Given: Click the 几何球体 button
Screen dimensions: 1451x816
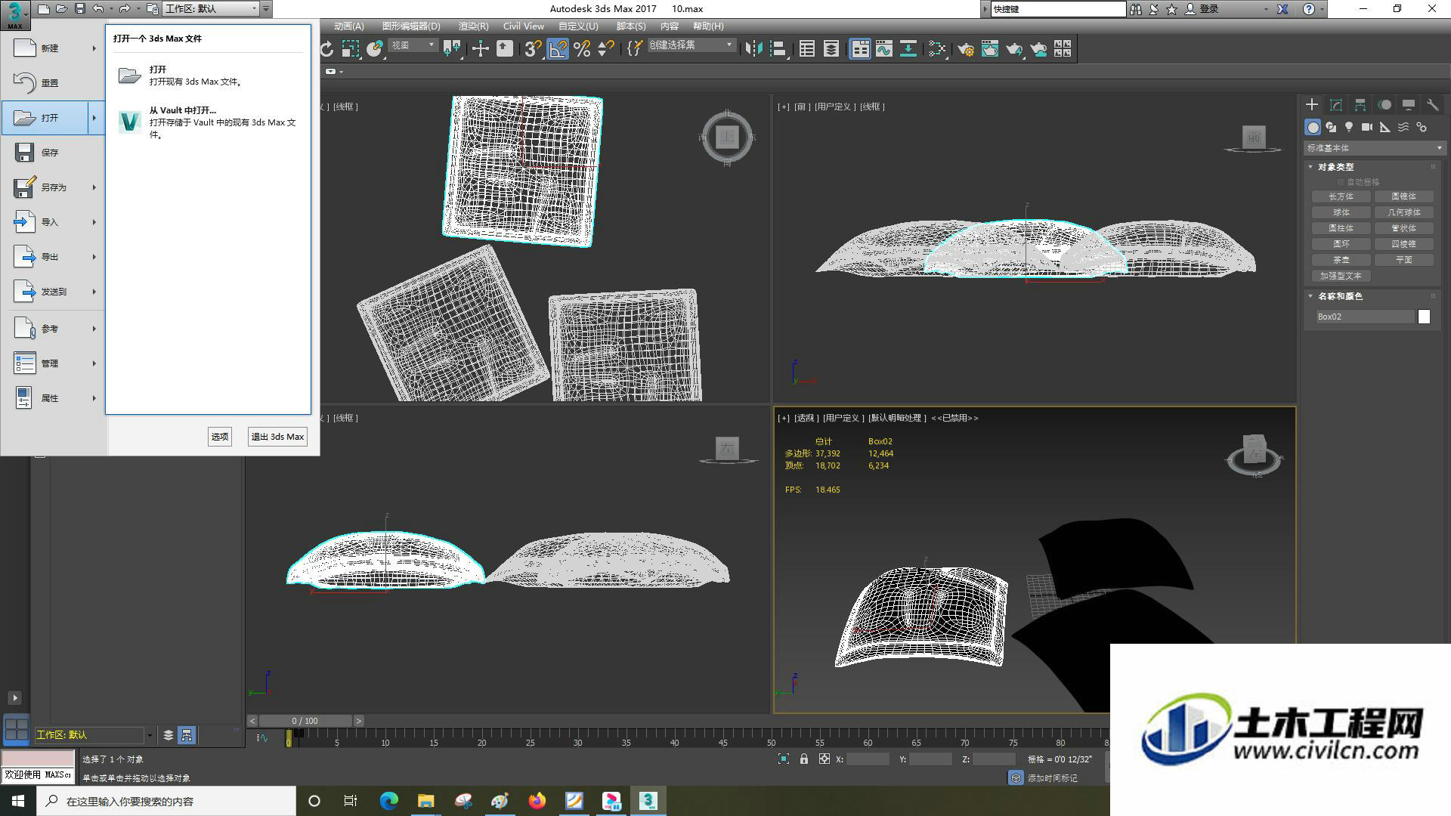Looking at the screenshot, I should point(1403,212).
